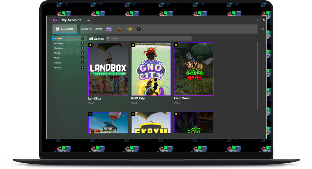Screen dimensions: 312x169
Task: Add a new favorite with plus button
Action: pyautogui.click(x=139, y=29)
